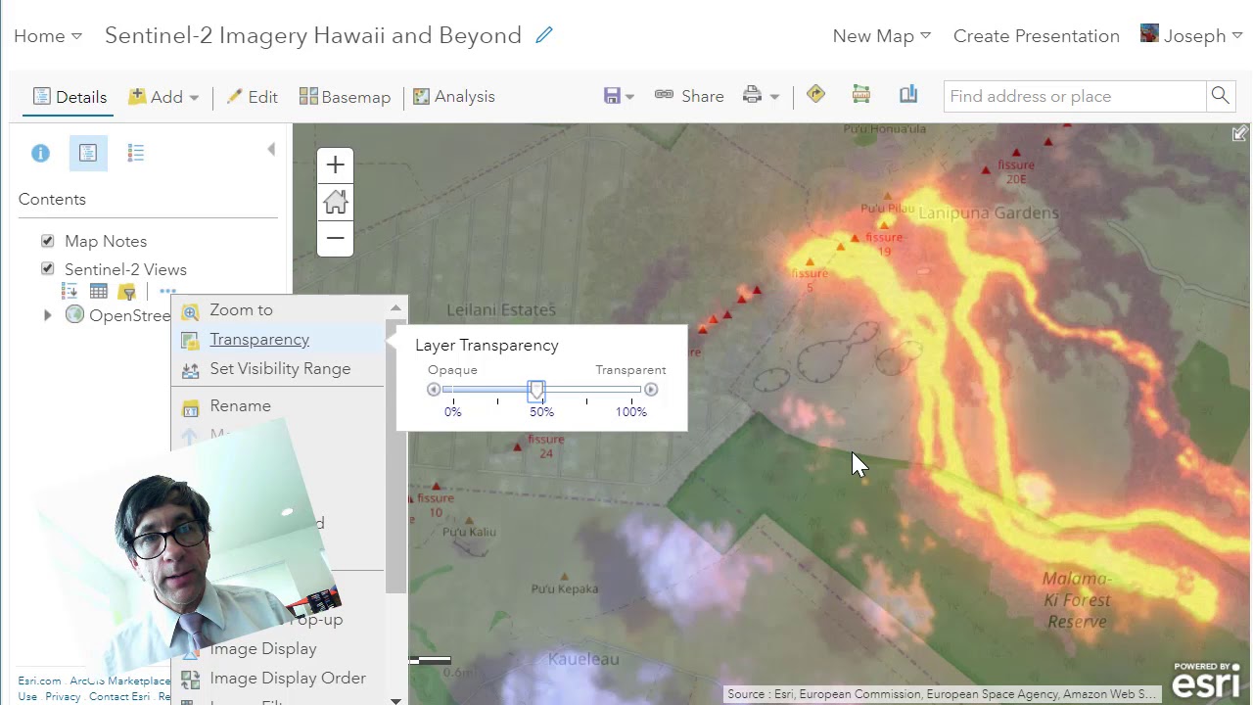Expand the OpenStreetMap basemap layer
The image size is (1253, 705).
tap(47, 315)
